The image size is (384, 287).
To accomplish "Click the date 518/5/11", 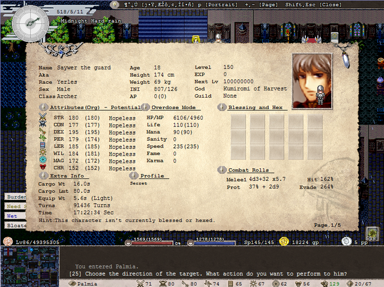I will point(70,12).
